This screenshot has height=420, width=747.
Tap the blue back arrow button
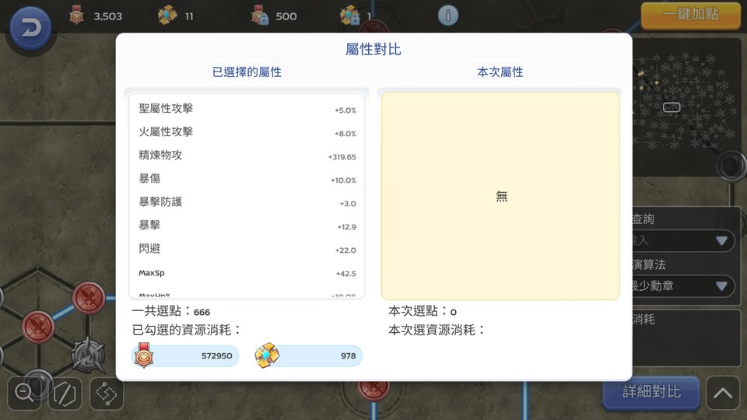(30, 28)
